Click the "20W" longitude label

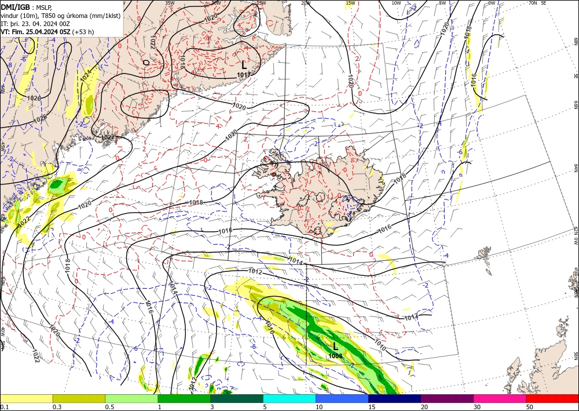click(x=306, y=2)
